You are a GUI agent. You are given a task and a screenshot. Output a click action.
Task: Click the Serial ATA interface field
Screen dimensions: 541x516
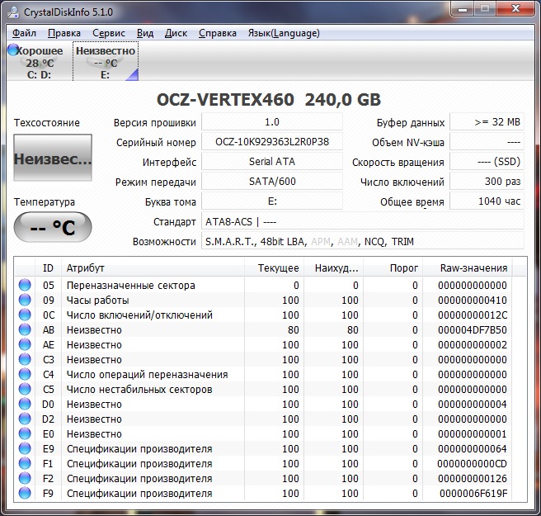coord(272,161)
